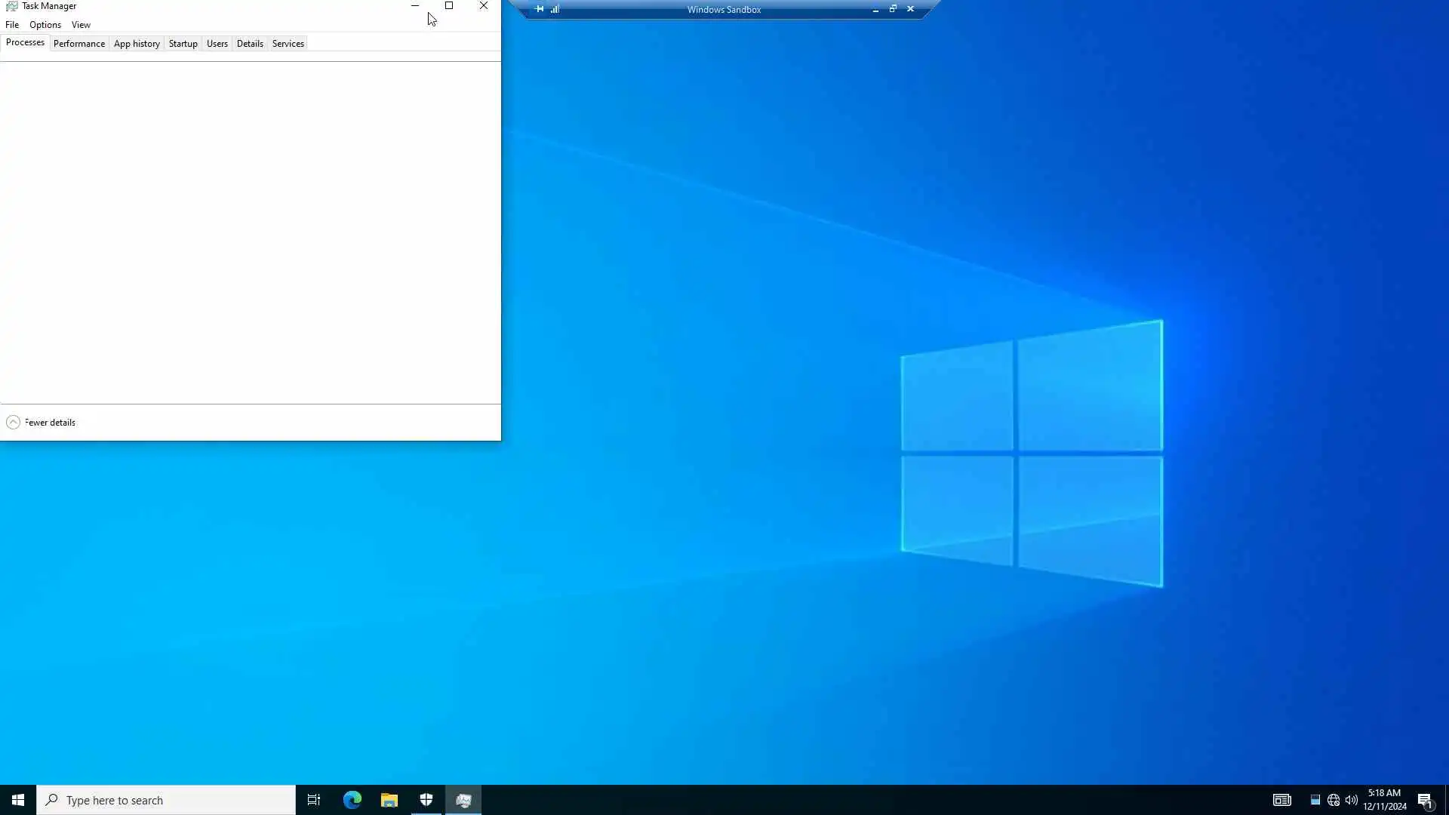Launch Microsoft Edge from the taskbar
The width and height of the screenshot is (1449, 815).
(352, 800)
